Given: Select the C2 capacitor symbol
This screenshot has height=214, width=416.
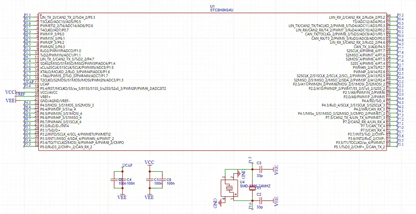Looking at the screenshot, I should [x=261, y=201].
